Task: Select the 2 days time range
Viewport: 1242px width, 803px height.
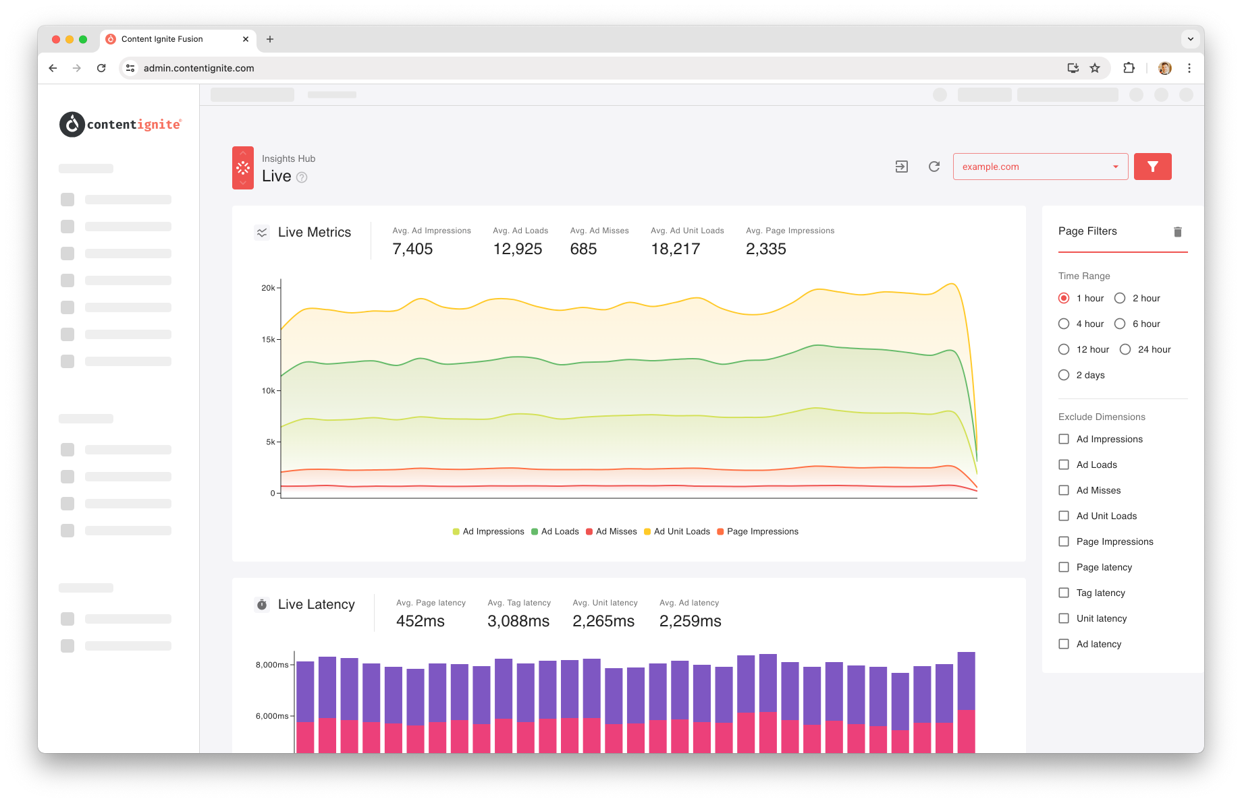Action: (1081, 375)
